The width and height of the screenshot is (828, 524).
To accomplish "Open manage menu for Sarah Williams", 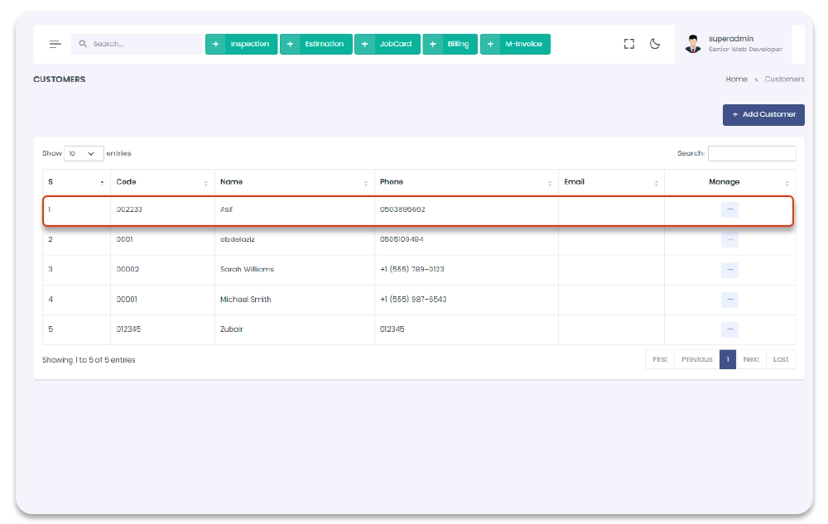I will click(x=729, y=270).
